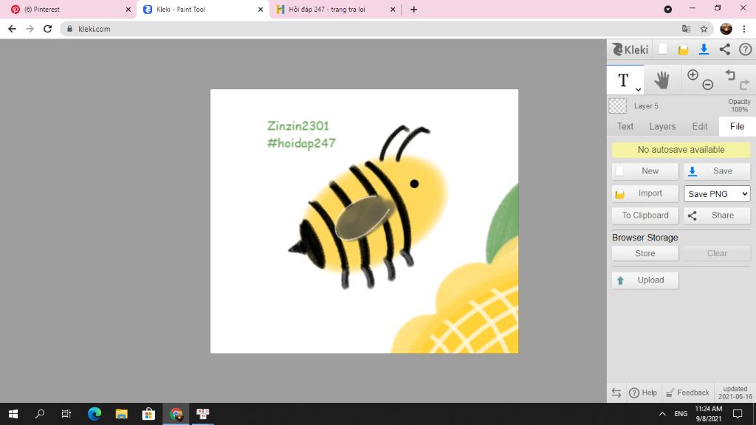Viewport: 756px width, 425px height.
Task: Click the Clear button
Action: (x=718, y=254)
